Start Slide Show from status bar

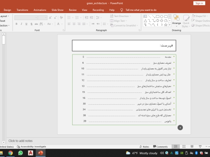coord(200,147)
